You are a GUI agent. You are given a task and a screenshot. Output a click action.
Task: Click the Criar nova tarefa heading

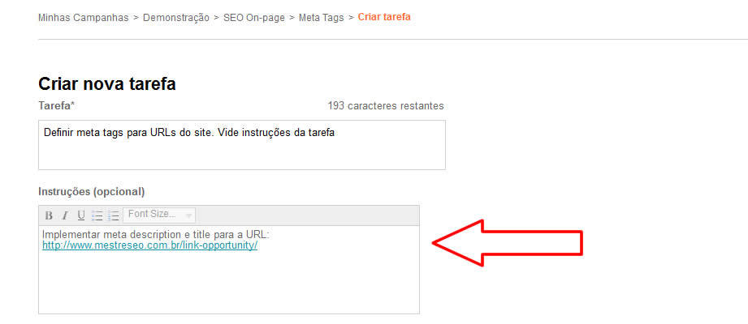pyautogui.click(x=107, y=83)
